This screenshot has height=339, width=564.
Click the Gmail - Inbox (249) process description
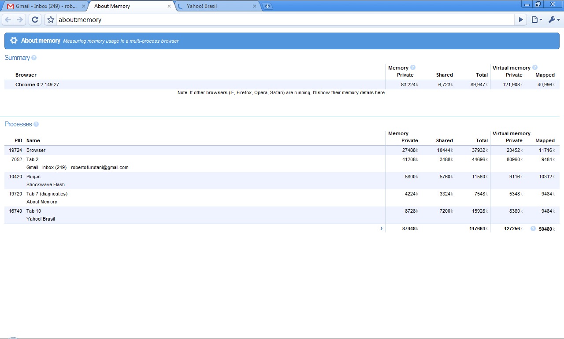[77, 167]
